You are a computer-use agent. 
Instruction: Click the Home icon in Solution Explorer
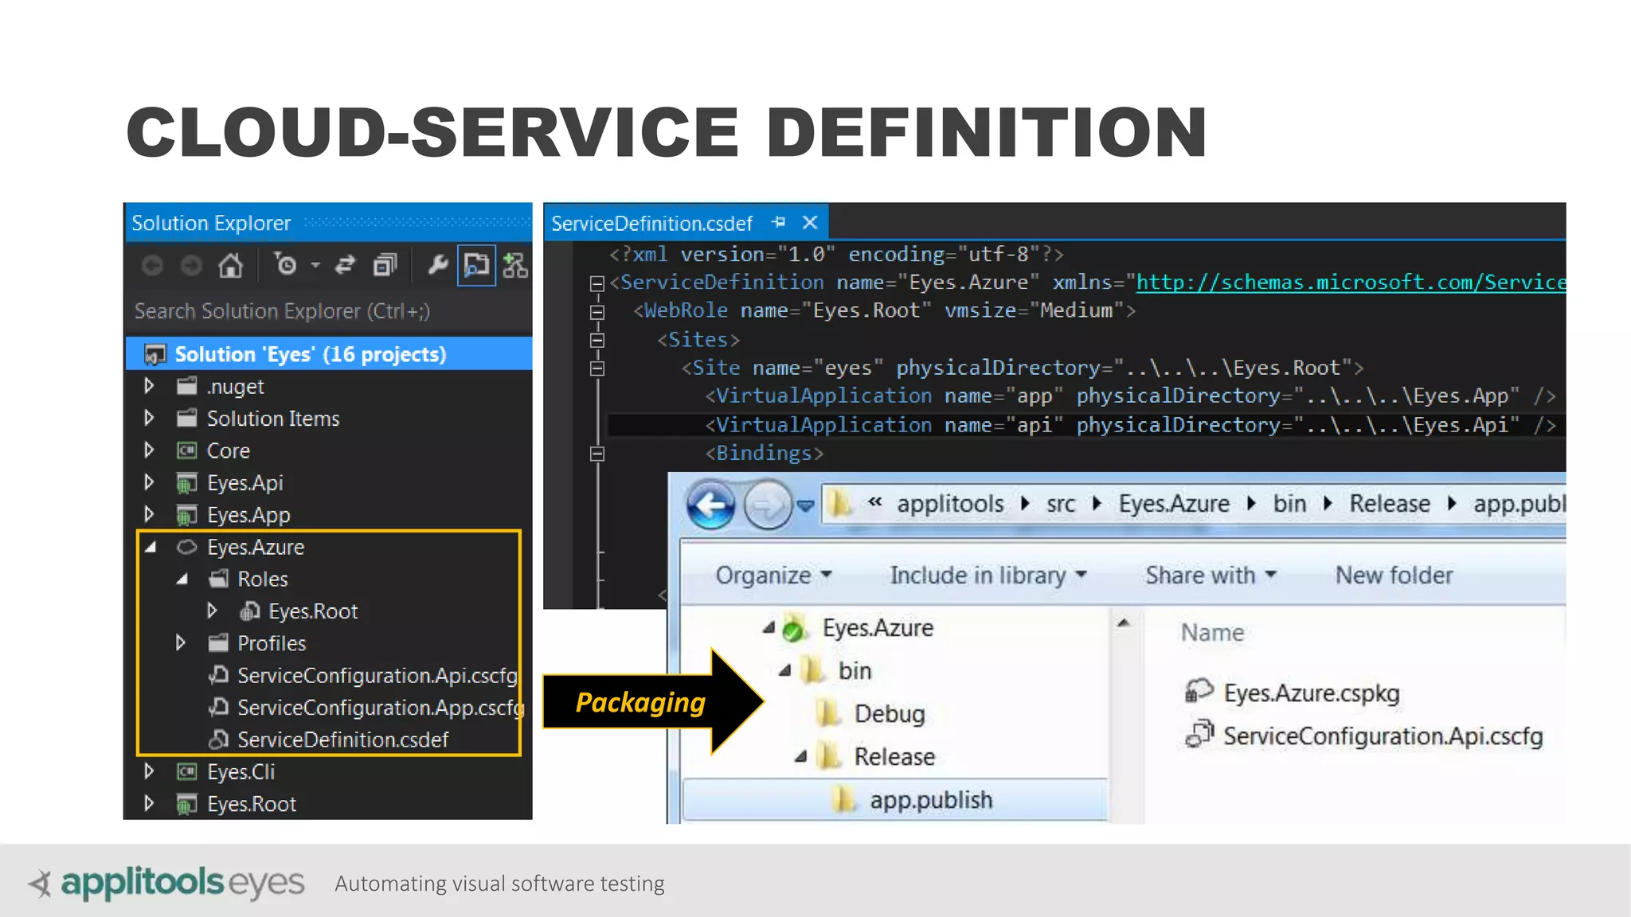pos(230,265)
